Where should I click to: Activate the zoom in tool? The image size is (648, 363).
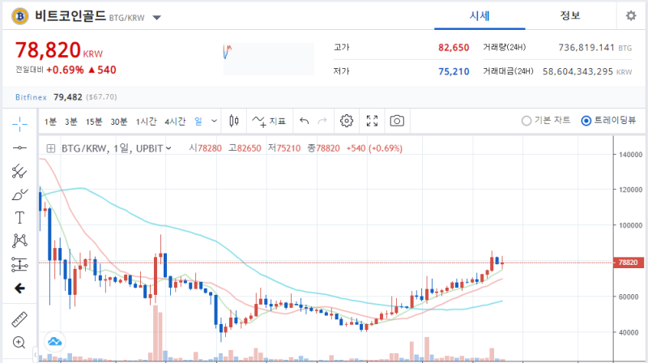tap(19, 342)
